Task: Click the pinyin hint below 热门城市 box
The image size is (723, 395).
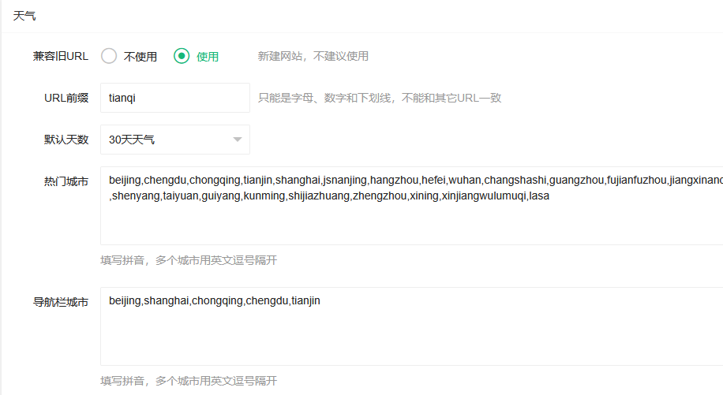Action: [x=188, y=260]
